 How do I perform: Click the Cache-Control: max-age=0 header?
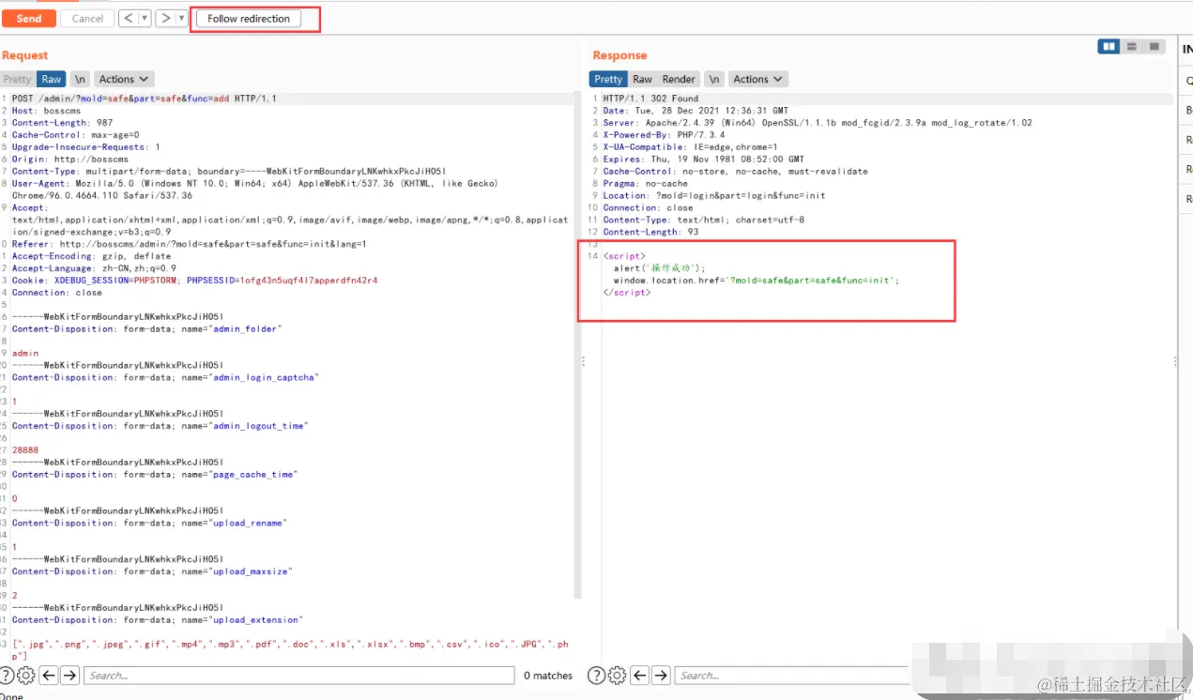(75, 135)
